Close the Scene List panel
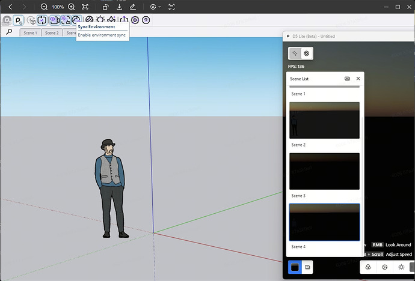This screenshot has width=415, height=281. pyautogui.click(x=358, y=79)
